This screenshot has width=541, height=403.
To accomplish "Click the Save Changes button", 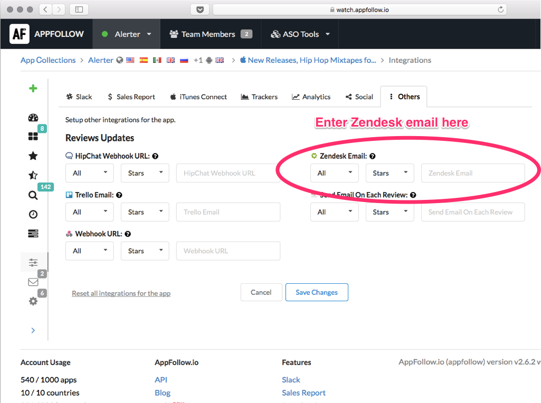I will point(317,292).
